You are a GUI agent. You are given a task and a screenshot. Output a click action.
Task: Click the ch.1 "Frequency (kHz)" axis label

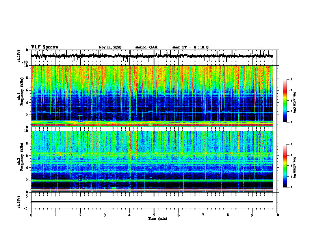point(22,91)
